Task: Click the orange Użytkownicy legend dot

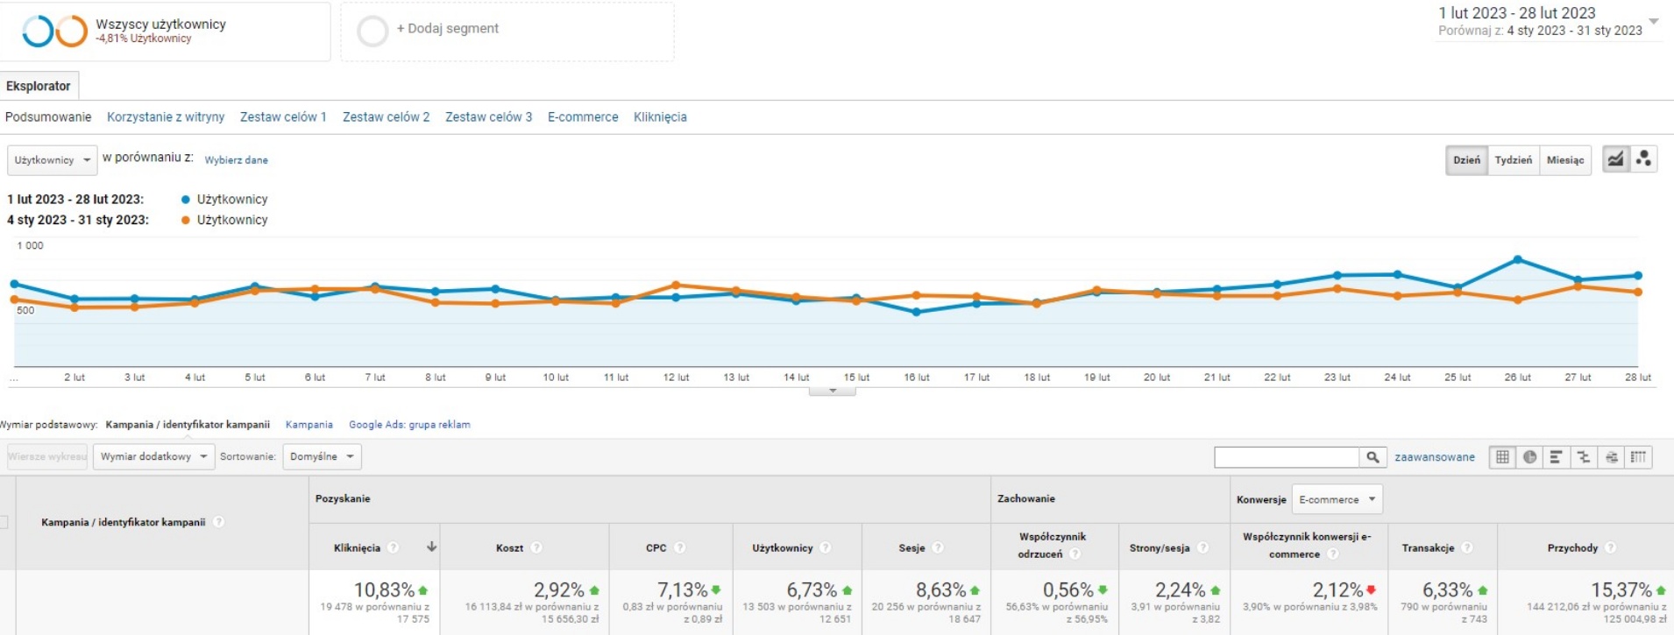Action: coord(185,220)
